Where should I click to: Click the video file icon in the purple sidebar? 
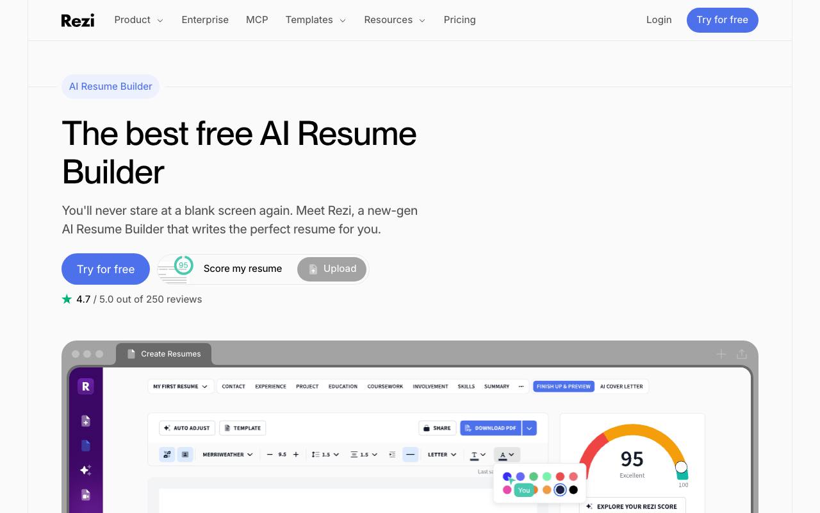86,494
